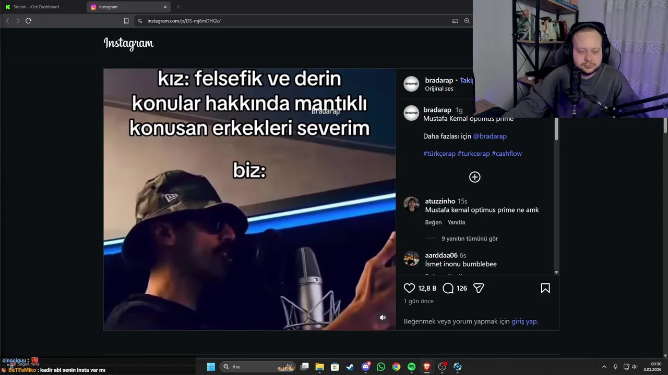
Task: Click the giriş yap login link
Action: pyautogui.click(x=524, y=321)
